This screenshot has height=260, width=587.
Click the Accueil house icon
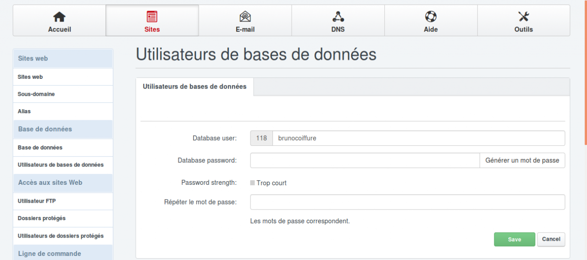pyautogui.click(x=60, y=17)
